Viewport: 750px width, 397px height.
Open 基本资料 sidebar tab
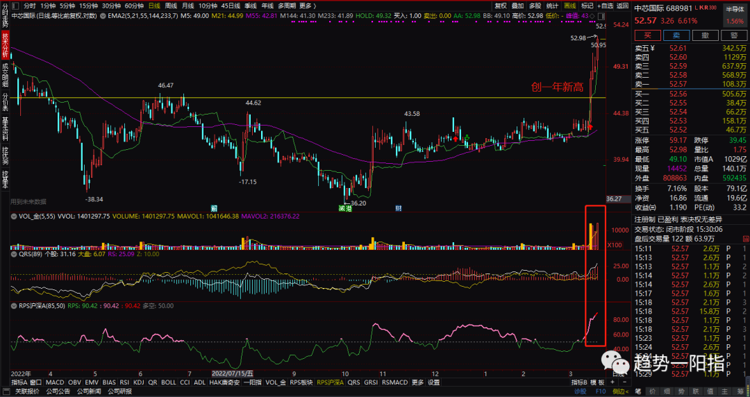[x=5, y=128]
